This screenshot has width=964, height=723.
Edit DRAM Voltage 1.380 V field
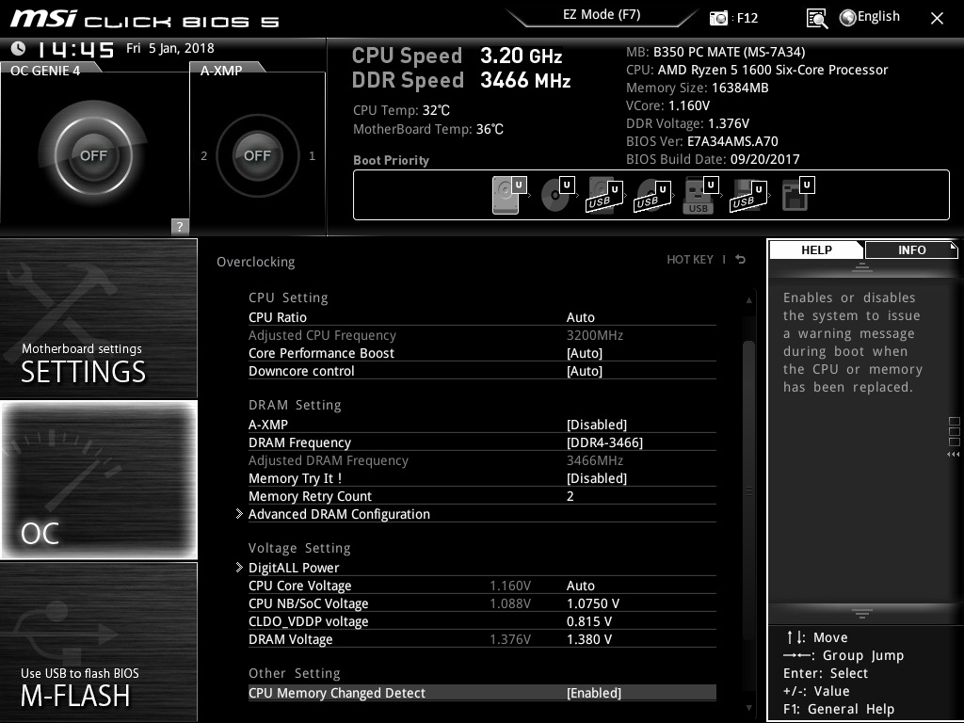pos(589,639)
